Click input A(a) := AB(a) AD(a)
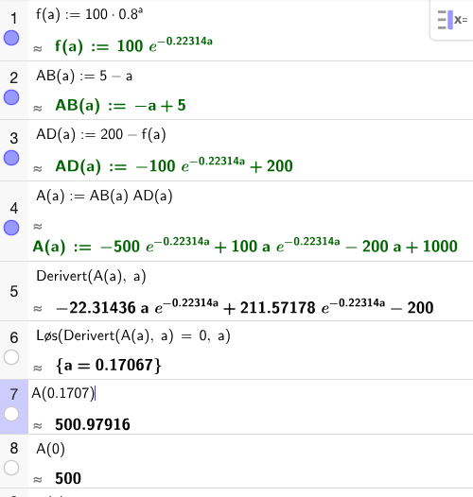 [x=104, y=196]
